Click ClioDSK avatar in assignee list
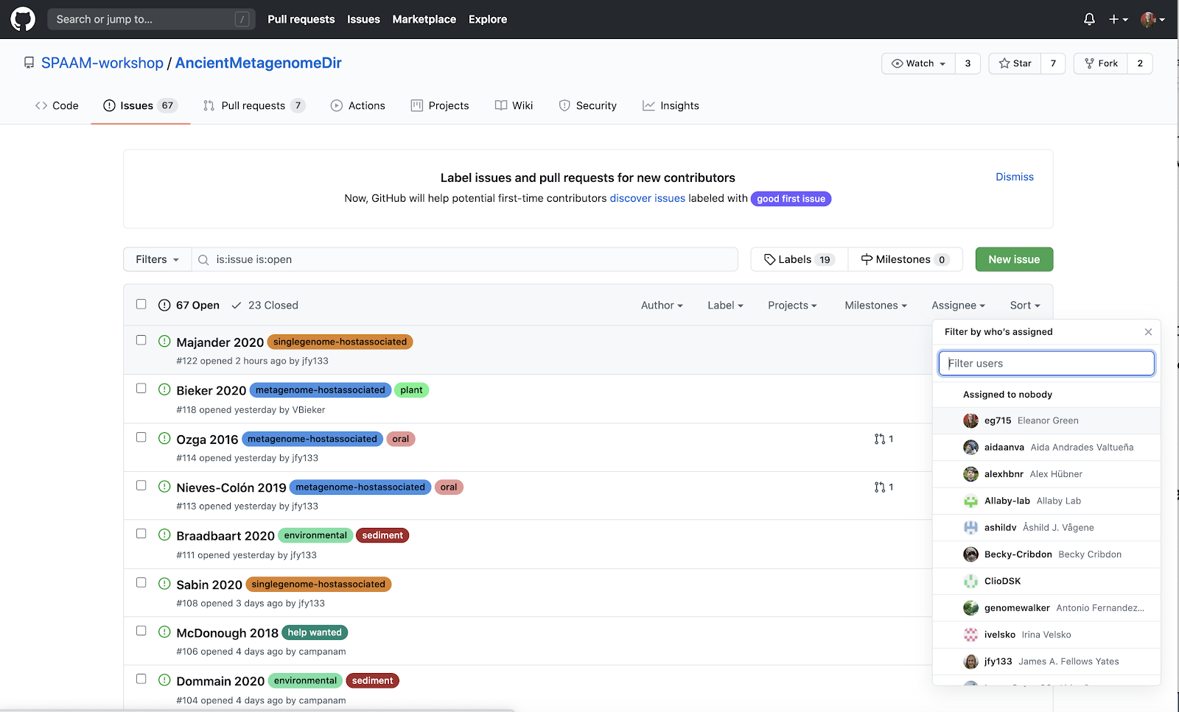 (971, 581)
